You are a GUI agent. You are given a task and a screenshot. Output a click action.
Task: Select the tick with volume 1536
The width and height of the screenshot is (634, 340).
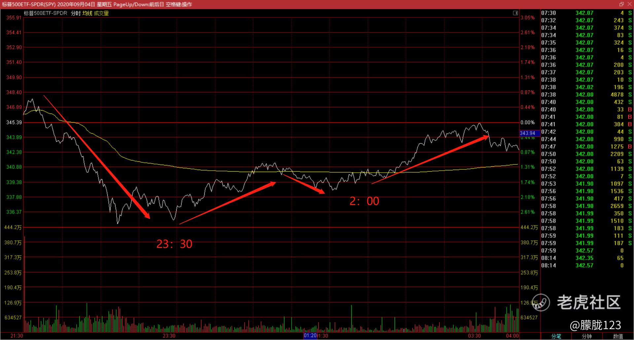[586, 191]
